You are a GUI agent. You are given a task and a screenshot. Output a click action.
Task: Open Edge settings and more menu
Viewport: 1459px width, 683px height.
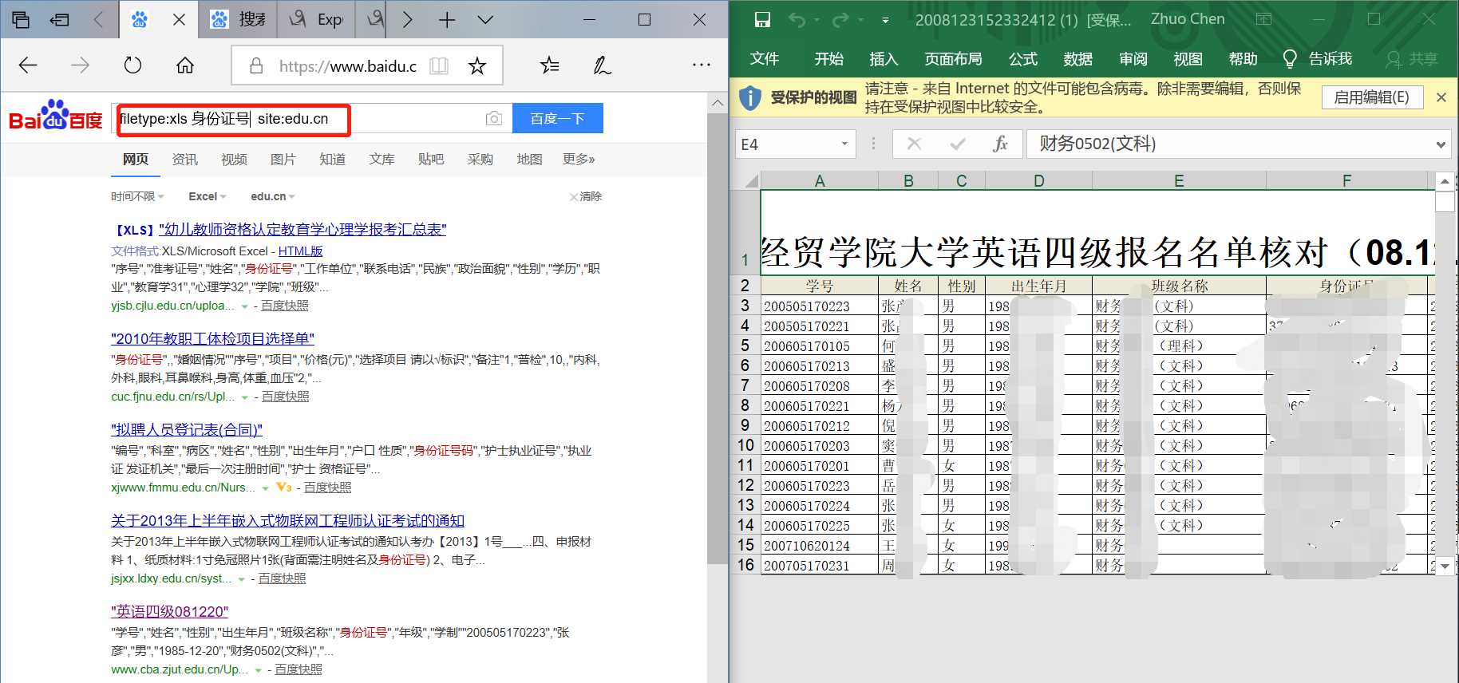pos(701,65)
